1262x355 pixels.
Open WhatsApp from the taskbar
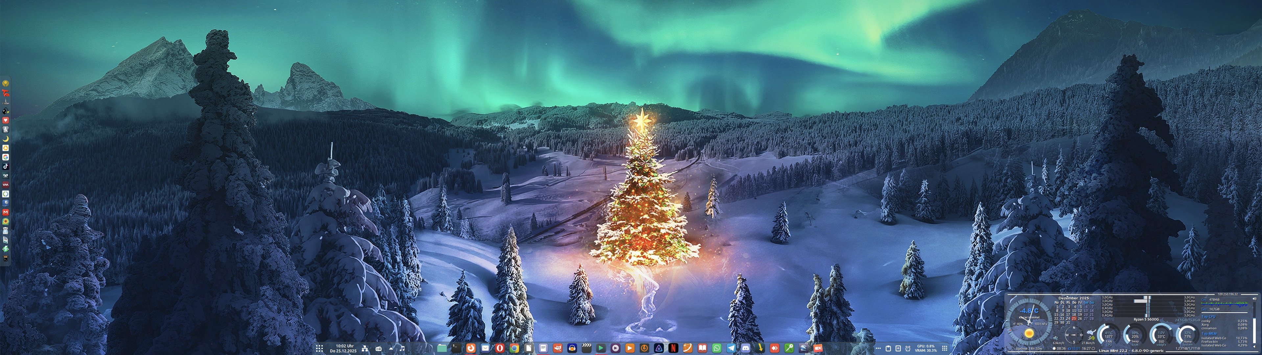pyautogui.click(x=717, y=348)
